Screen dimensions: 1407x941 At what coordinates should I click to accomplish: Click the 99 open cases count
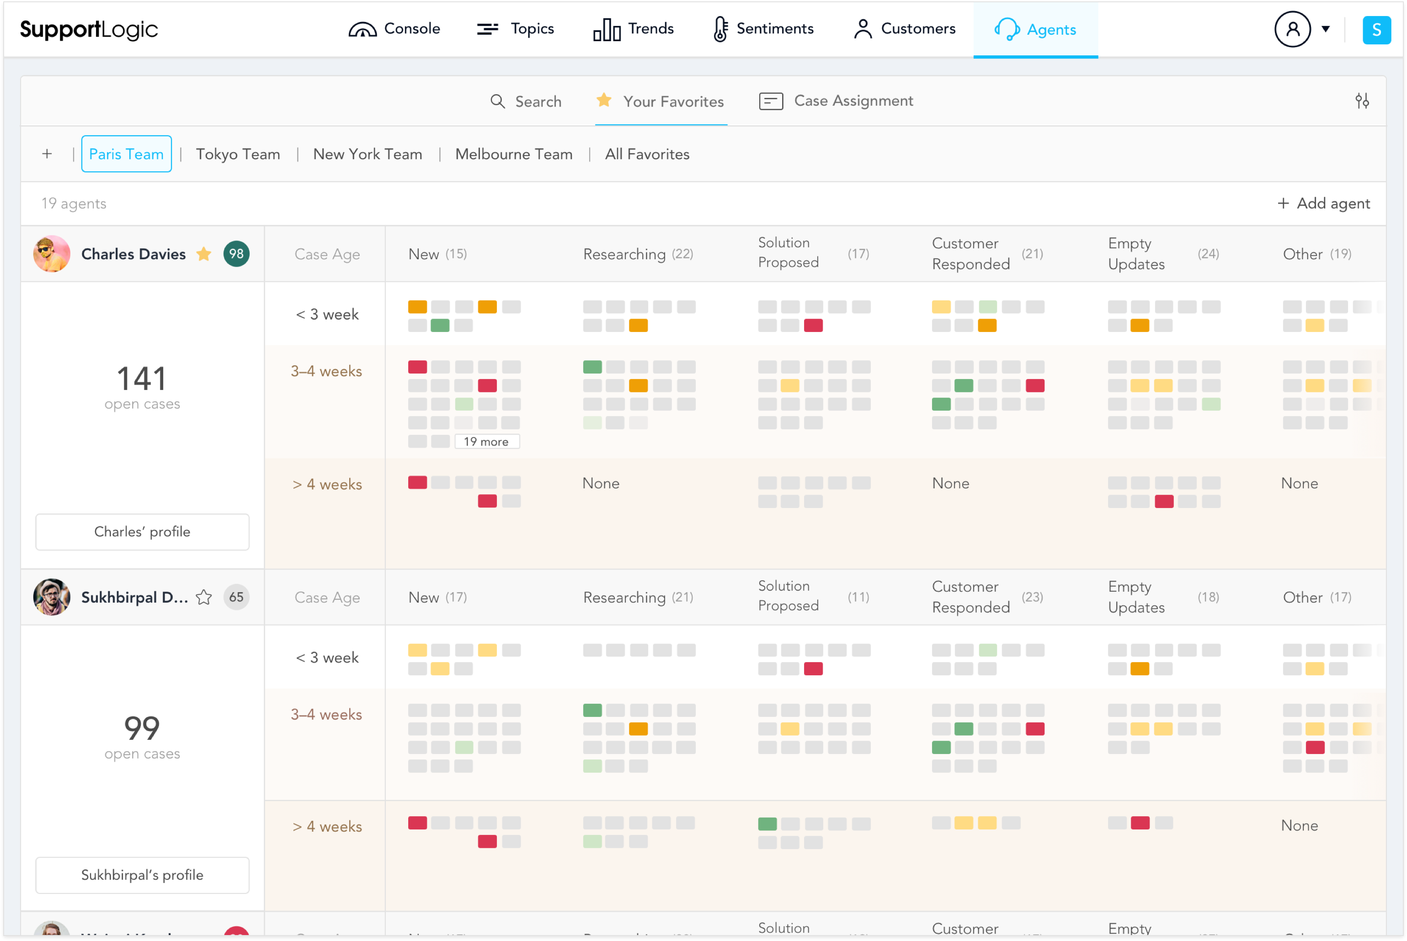pyautogui.click(x=142, y=737)
